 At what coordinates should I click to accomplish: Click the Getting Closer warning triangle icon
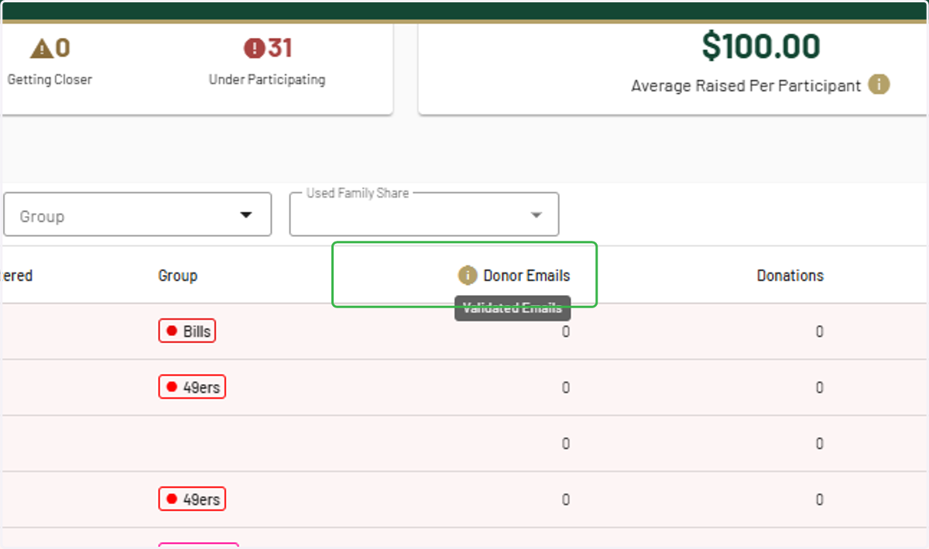click(41, 49)
